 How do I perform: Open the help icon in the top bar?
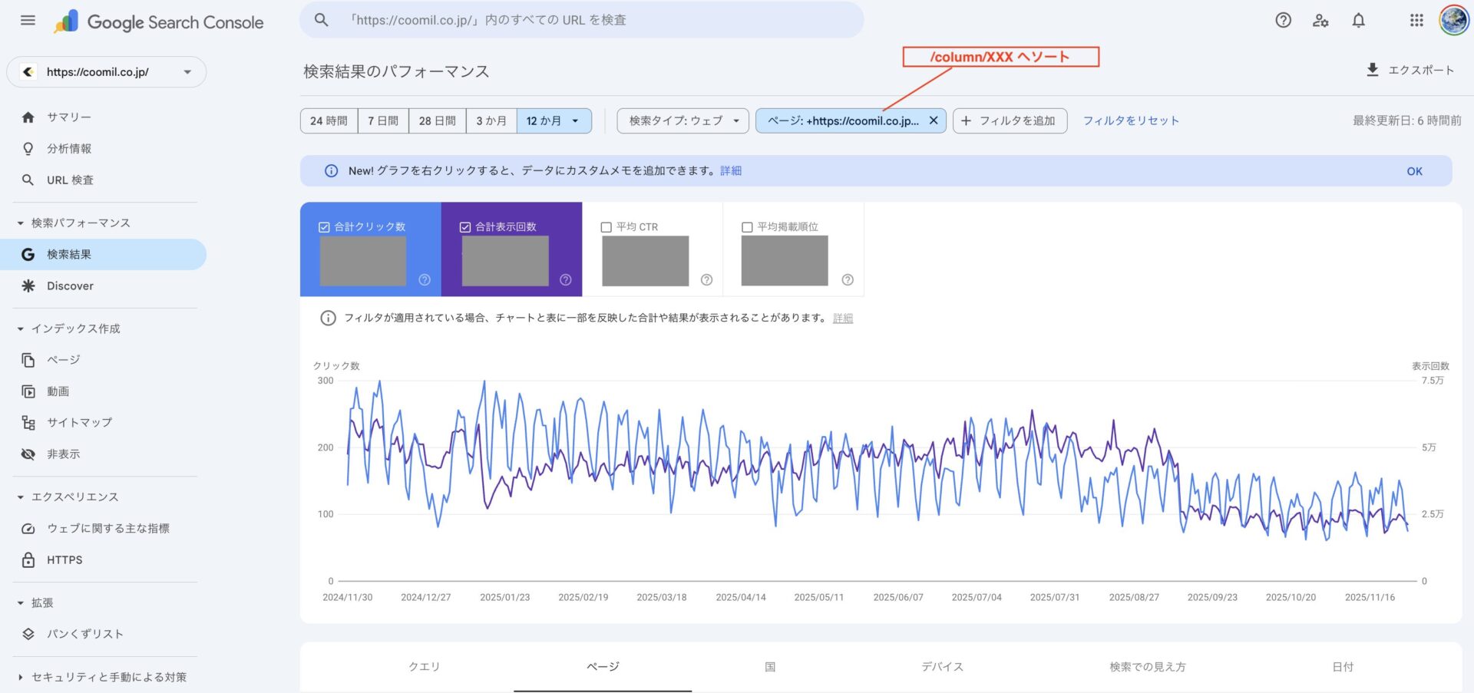(x=1283, y=20)
